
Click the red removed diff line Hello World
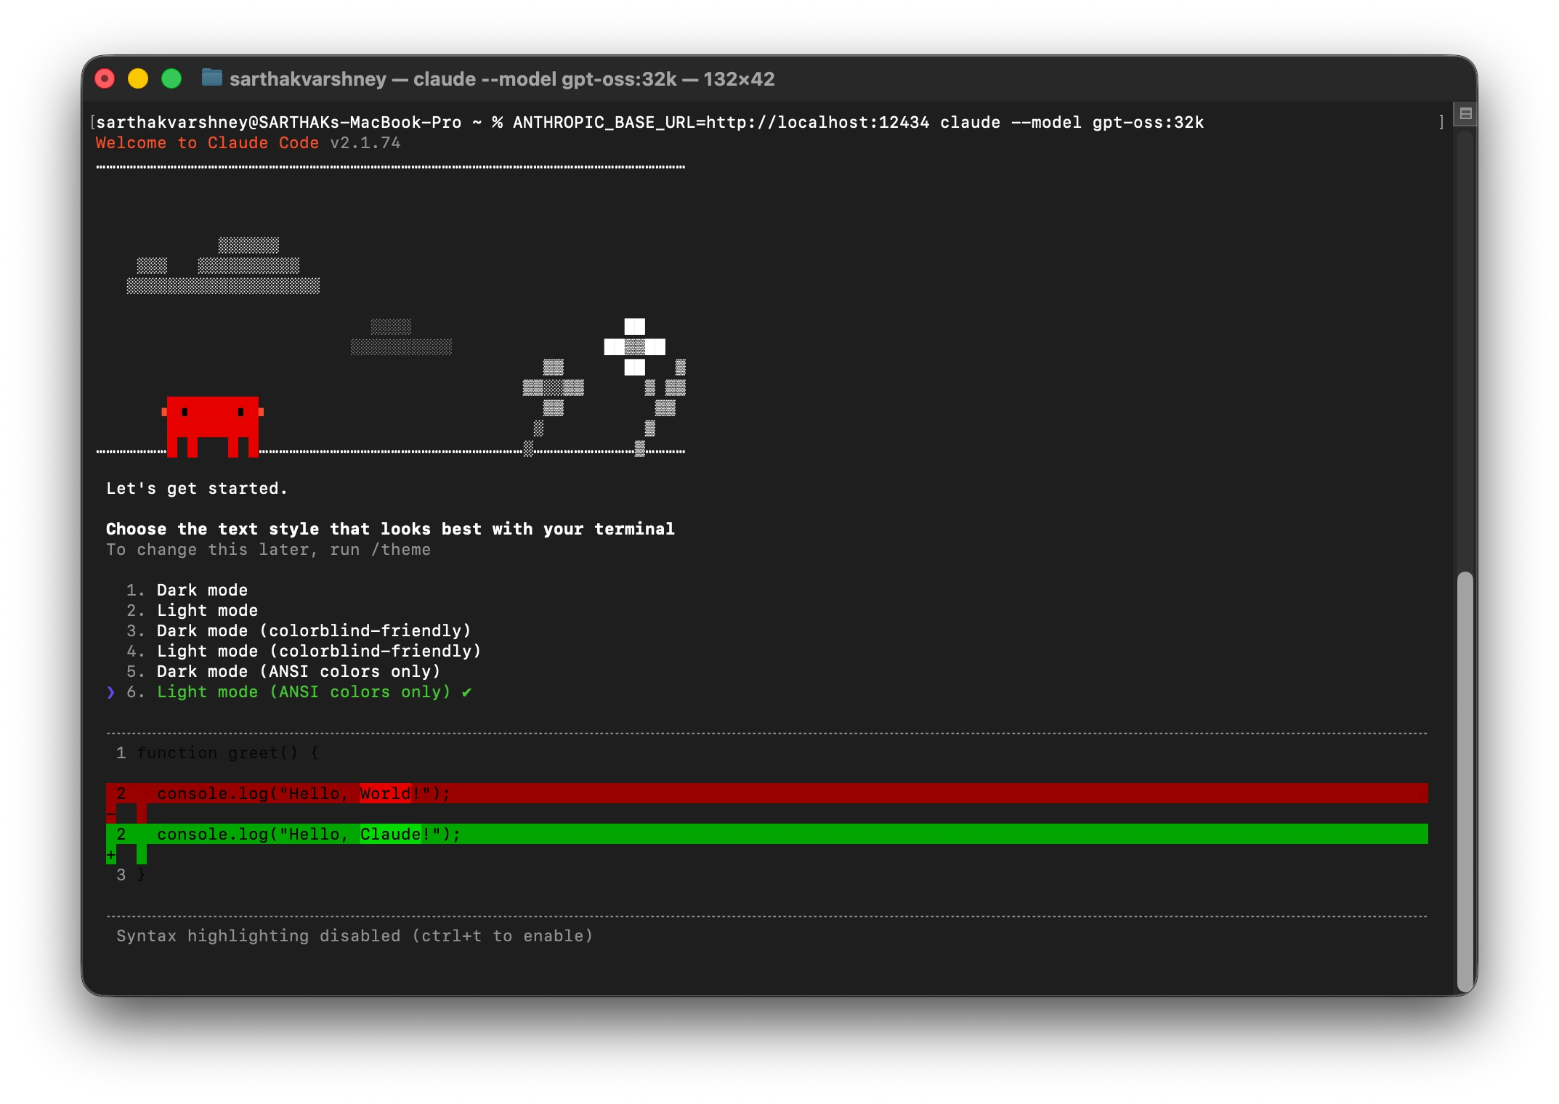click(767, 794)
